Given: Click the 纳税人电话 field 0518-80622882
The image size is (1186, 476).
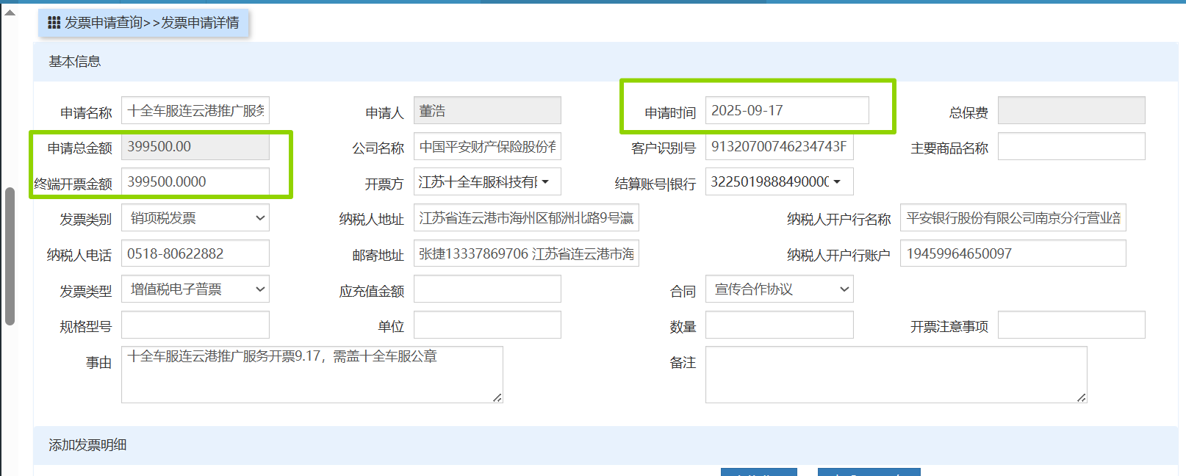Looking at the screenshot, I should [195, 253].
